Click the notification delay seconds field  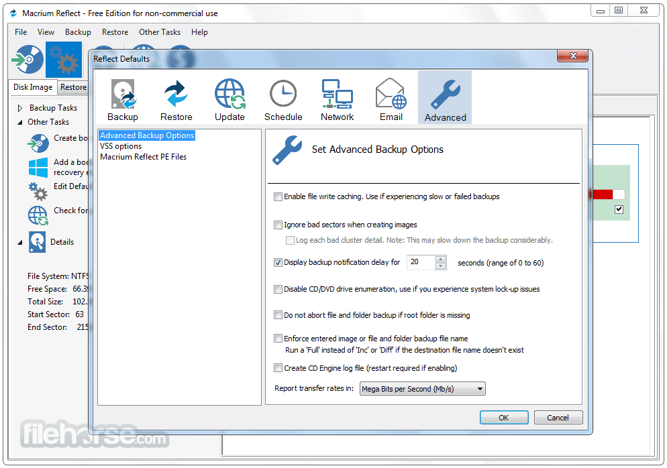click(x=421, y=262)
